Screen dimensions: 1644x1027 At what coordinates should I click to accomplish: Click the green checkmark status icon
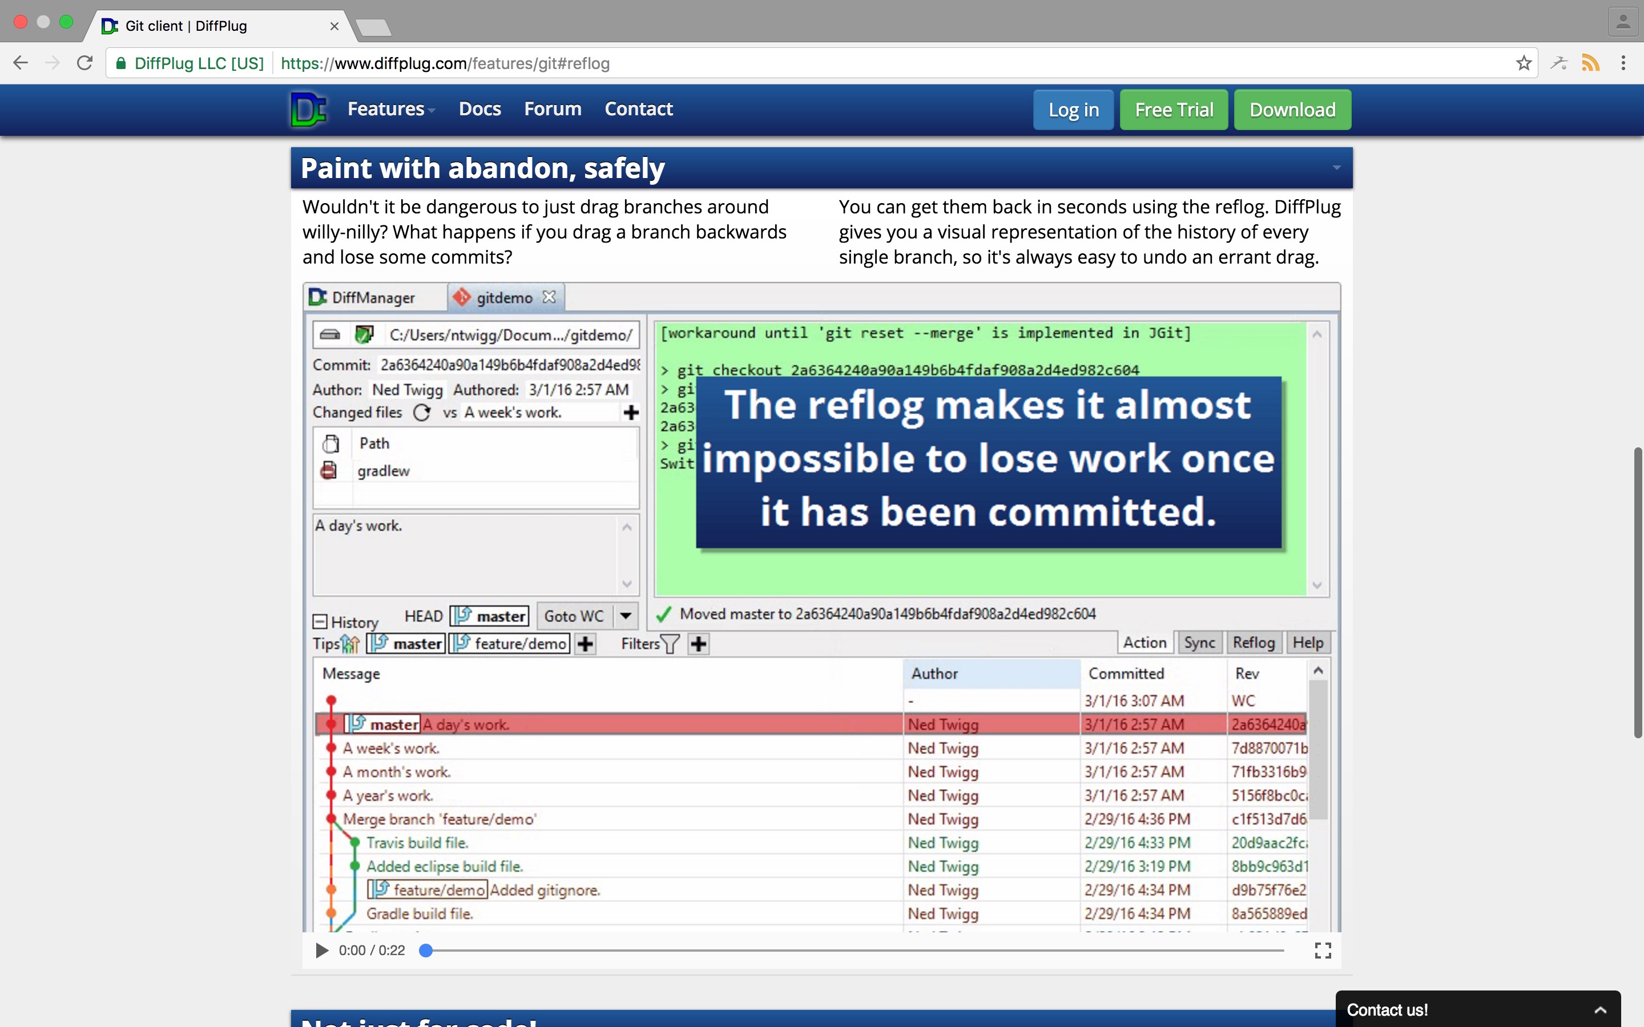click(664, 614)
